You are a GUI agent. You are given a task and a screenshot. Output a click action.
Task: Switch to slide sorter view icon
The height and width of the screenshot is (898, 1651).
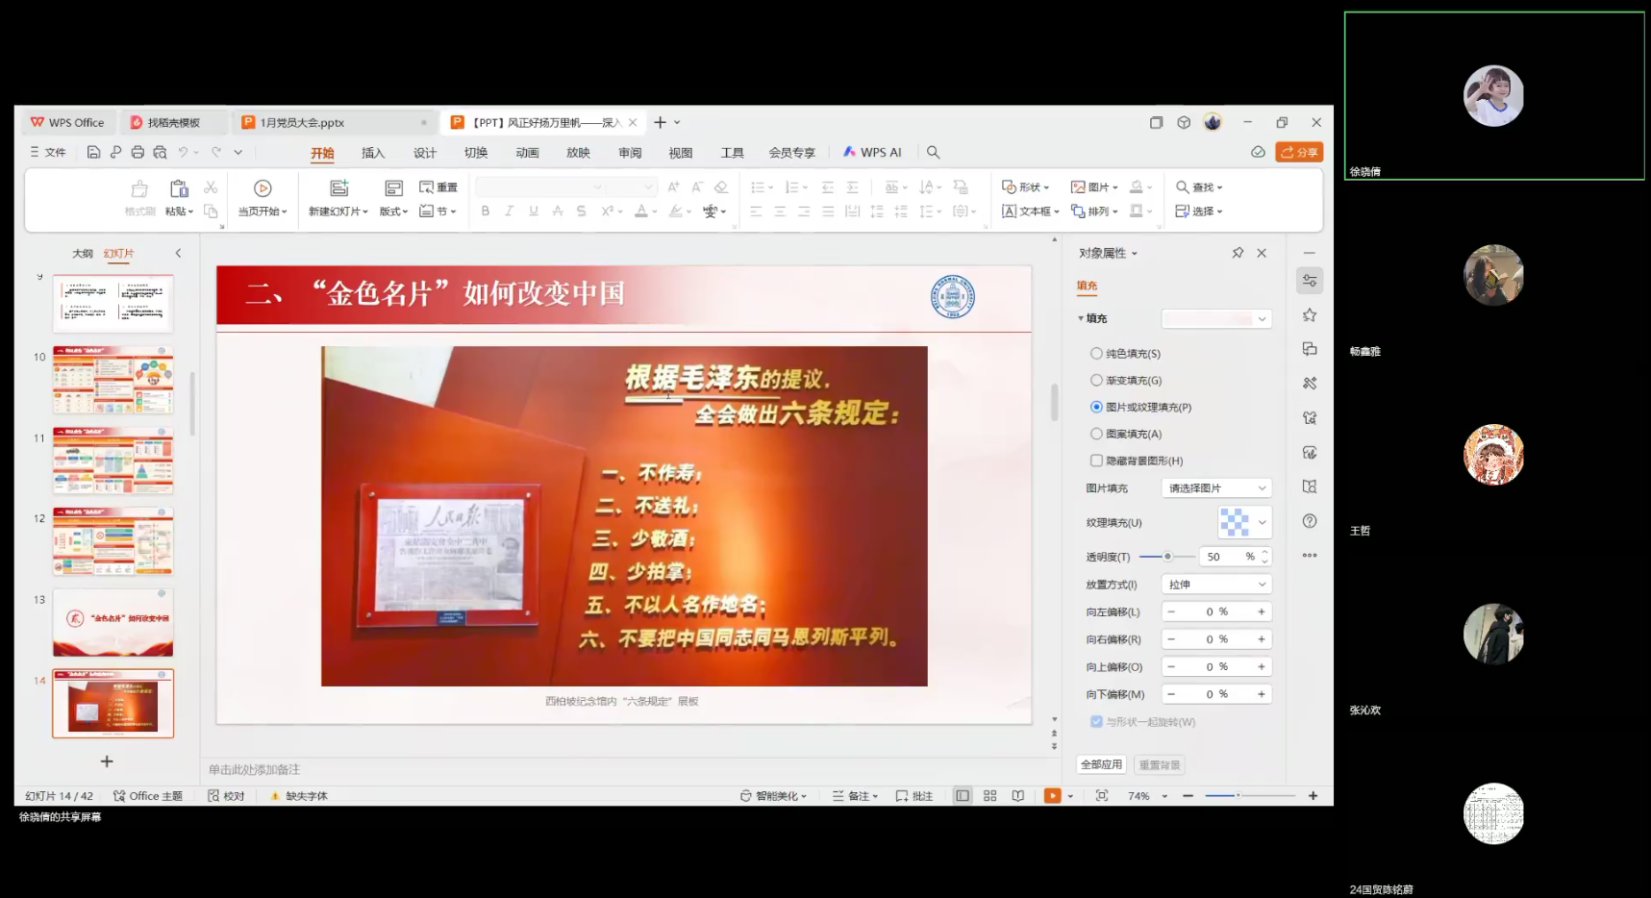click(989, 796)
